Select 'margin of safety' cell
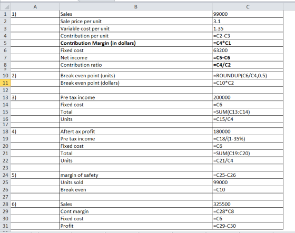 [136, 175]
